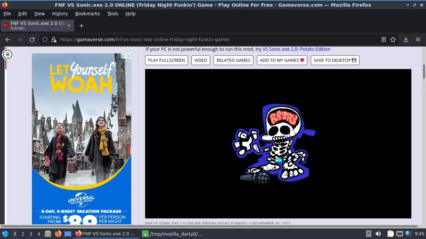
Task: Open a new browser tab
Action: [x=81, y=26]
